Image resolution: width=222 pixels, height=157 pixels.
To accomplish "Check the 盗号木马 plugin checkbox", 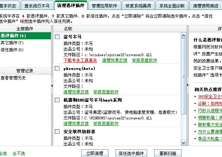I will point(57,37).
